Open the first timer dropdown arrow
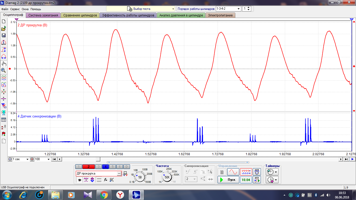 point(276,172)
